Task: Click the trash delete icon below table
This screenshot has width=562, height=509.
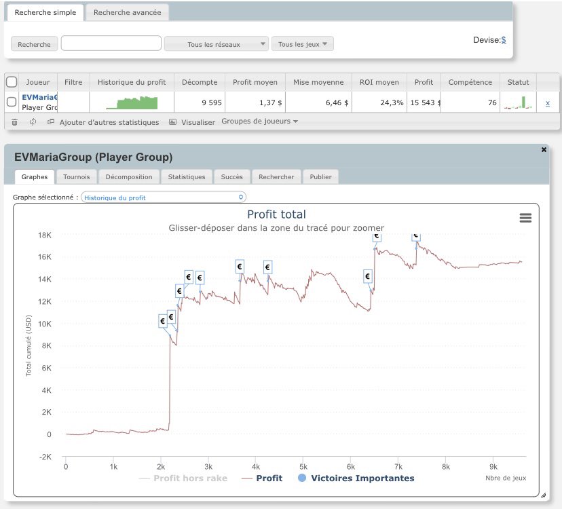Action: tap(14, 122)
